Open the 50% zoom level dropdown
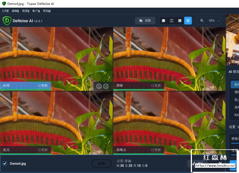This screenshot has height=173, width=239. (214, 21)
